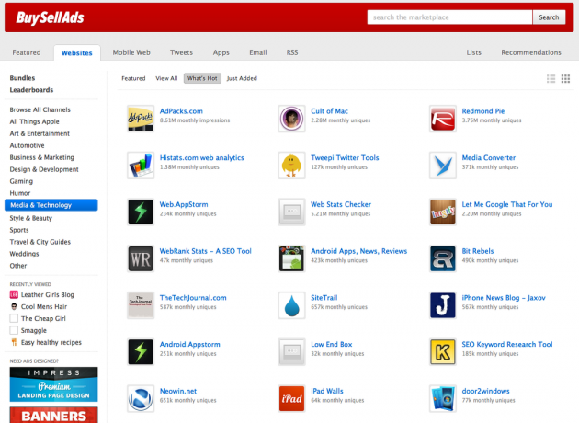The height and width of the screenshot is (423, 579).
Task: Select the Media Converter blue icon
Action: (x=442, y=166)
